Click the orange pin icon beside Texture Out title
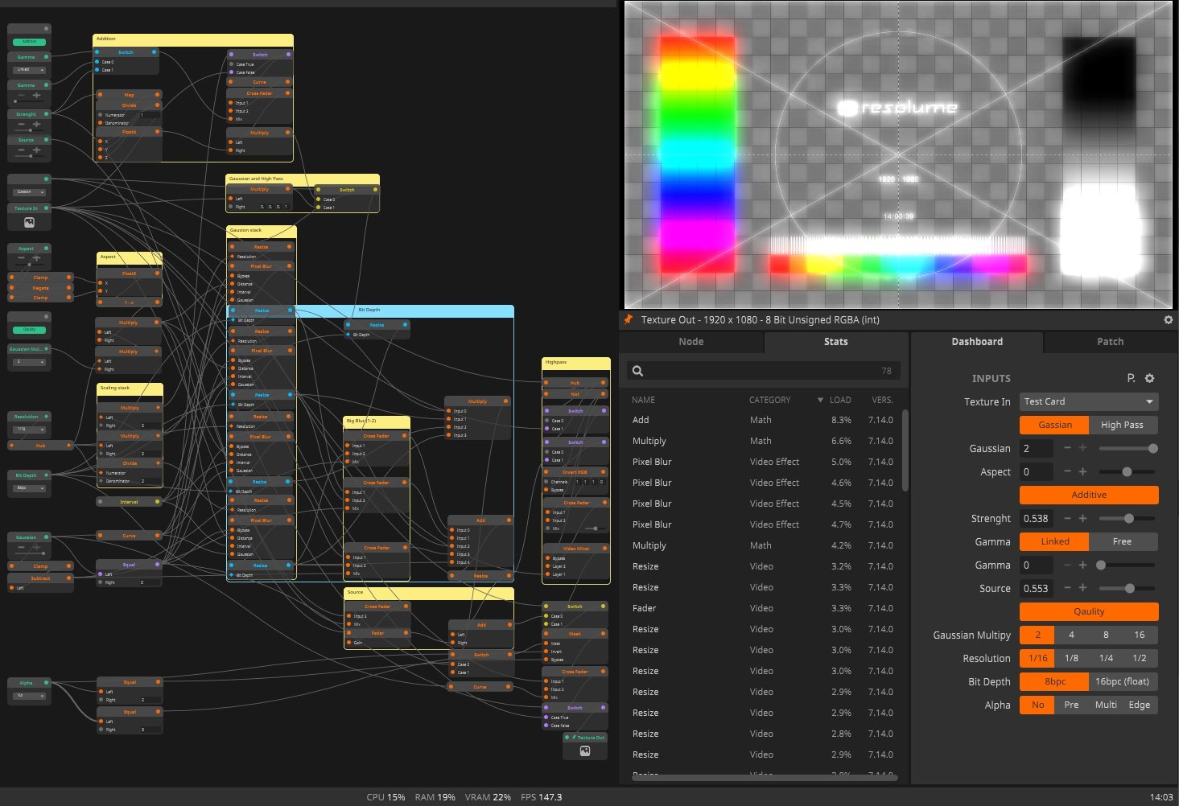The image size is (1179, 806). click(x=628, y=319)
